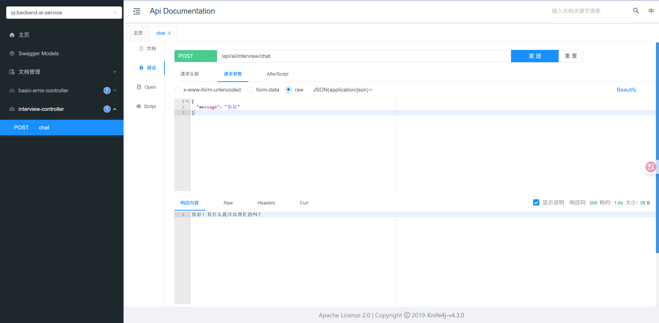The height and width of the screenshot is (323, 659).
Task: Open the POST method dropdown
Action: click(196, 56)
